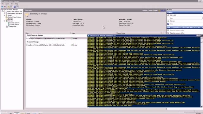Click PowerShell scrollbar up arrow
The height and width of the screenshot is (114, 203).
point(201,38)
